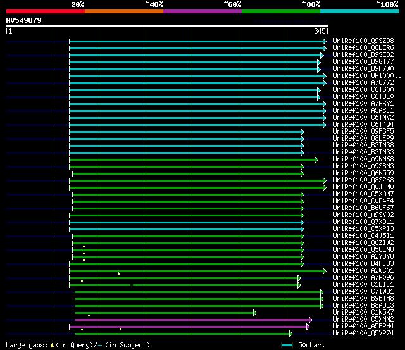Click the yellow gap marker under C1N5K7 bar
The width and height of the screenshot is (405, 350).
pos(89,315)
